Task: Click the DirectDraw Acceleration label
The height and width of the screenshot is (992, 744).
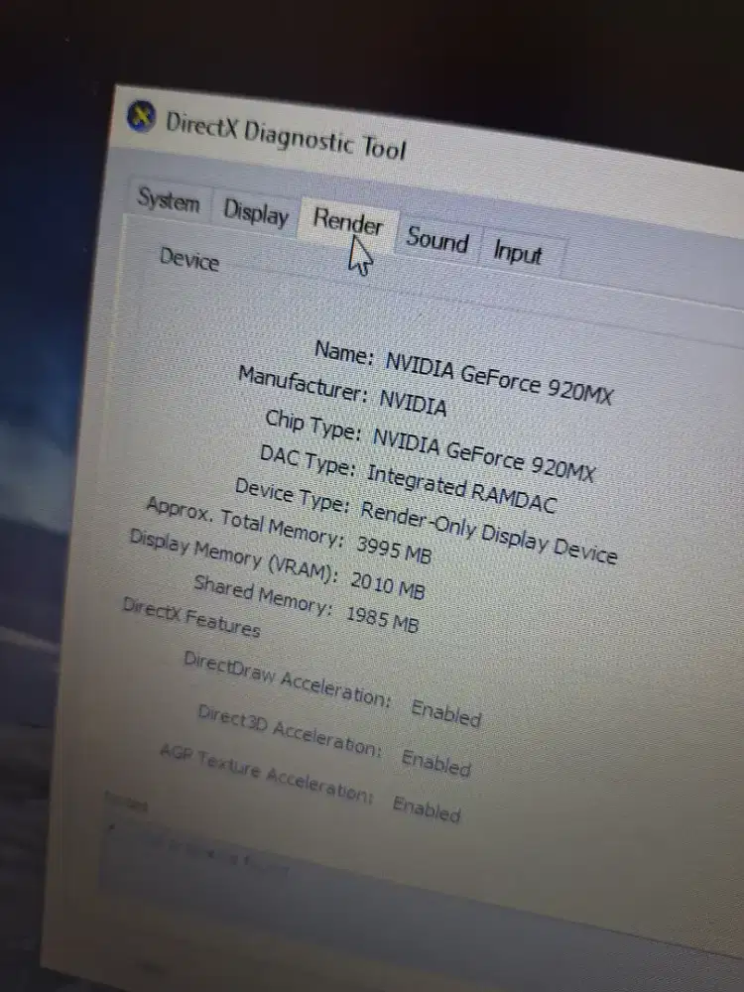Action: [x=288, y=680]
